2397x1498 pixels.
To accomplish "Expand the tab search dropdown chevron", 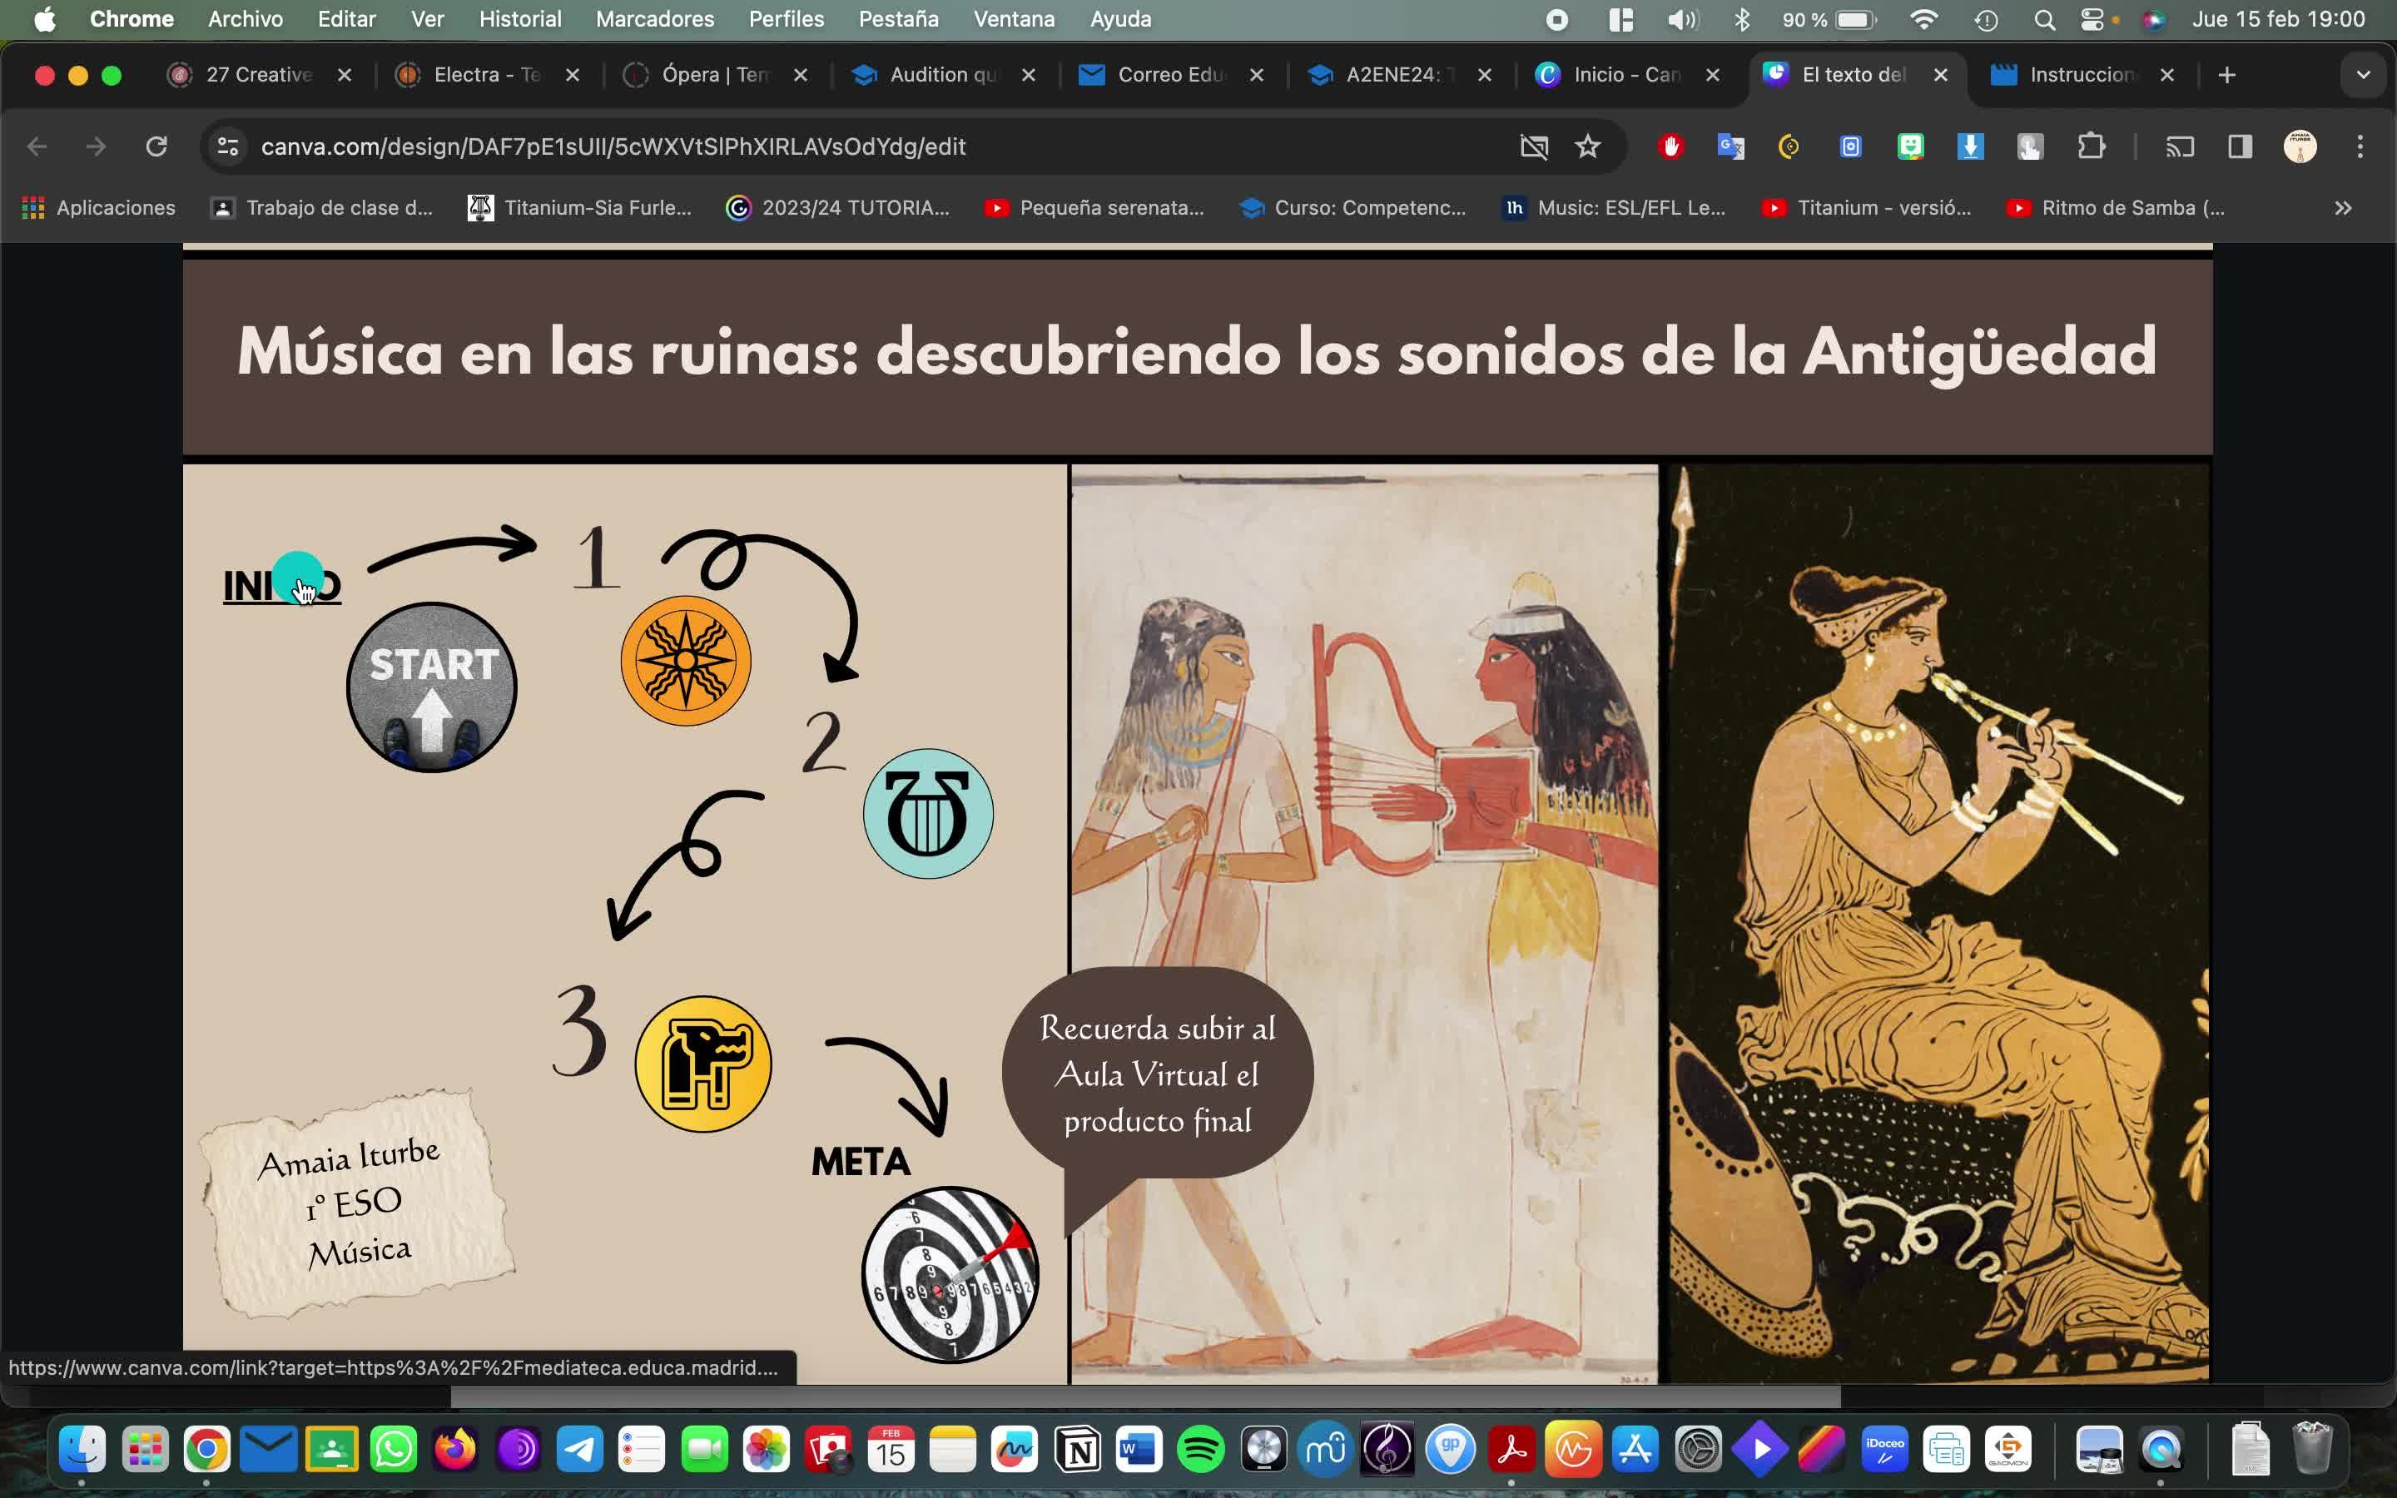I will [x=2364, y=75].
